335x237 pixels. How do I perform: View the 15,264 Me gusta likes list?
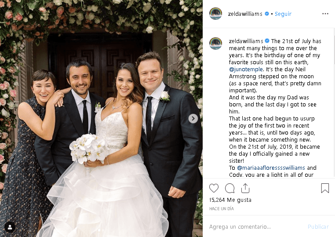click(230, 200)
